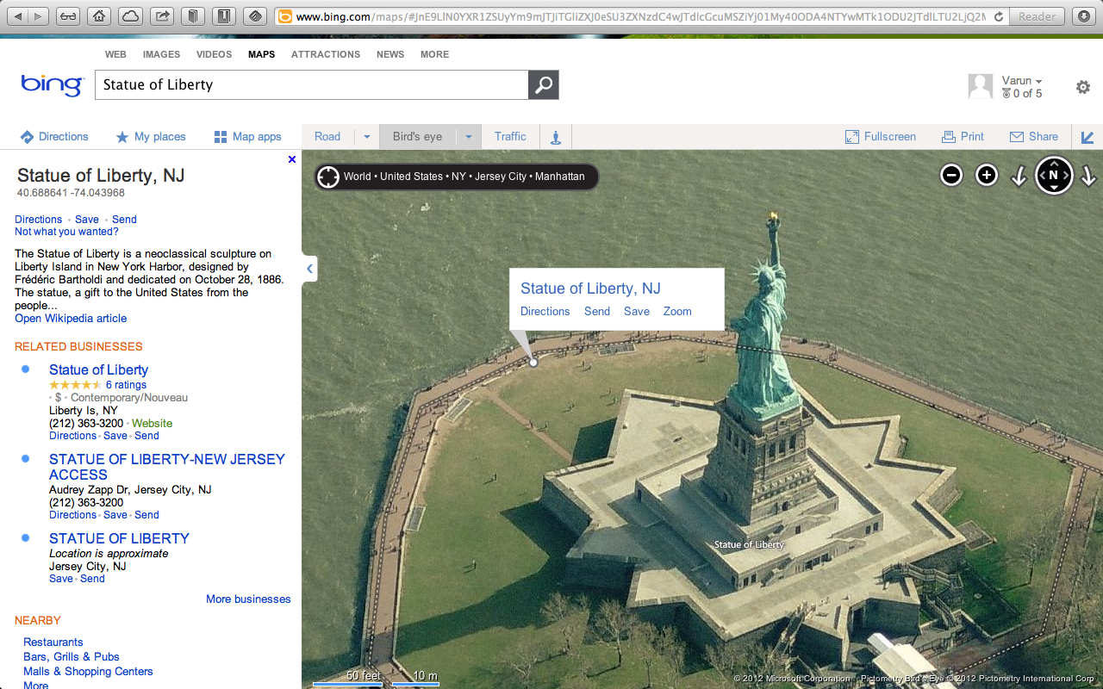Reset map orientation with the compass control
The width and height of the screenshot is (1103, 689).
tap(1054, 175)
